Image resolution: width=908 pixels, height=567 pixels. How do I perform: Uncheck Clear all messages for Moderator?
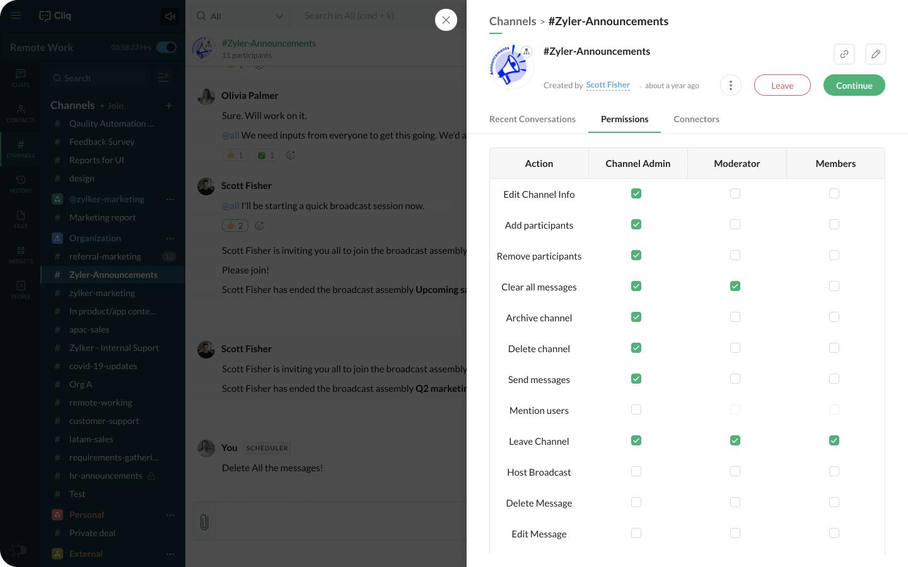point(735,287)
